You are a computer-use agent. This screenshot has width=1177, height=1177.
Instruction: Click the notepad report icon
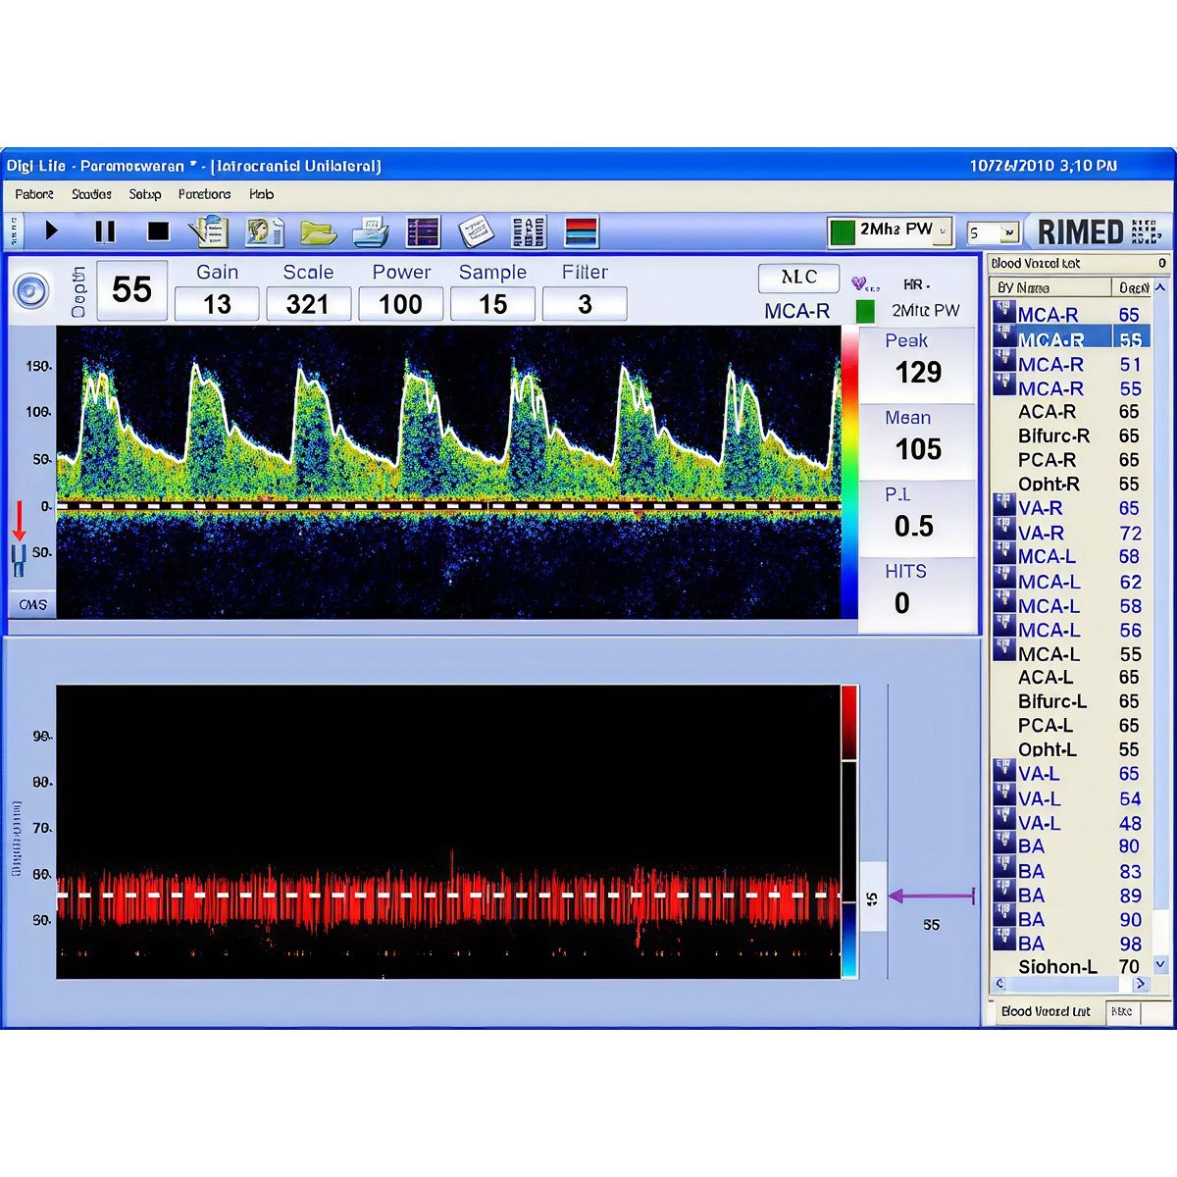pyautogui.click(x=476, y=233)
